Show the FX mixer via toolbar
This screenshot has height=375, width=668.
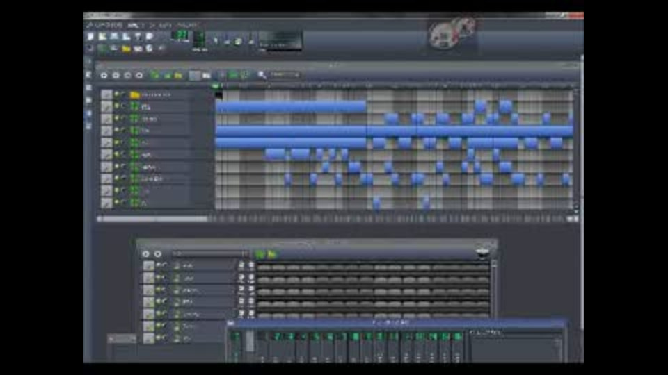tap(138, 49)
